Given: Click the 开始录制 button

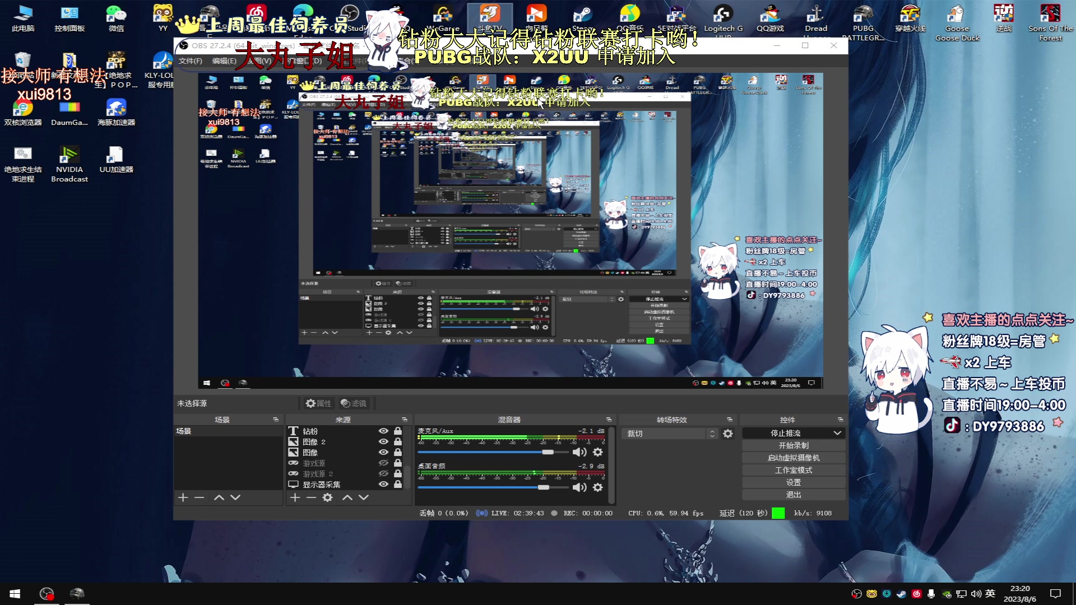Looking at the screenshot, I should 794,445.
